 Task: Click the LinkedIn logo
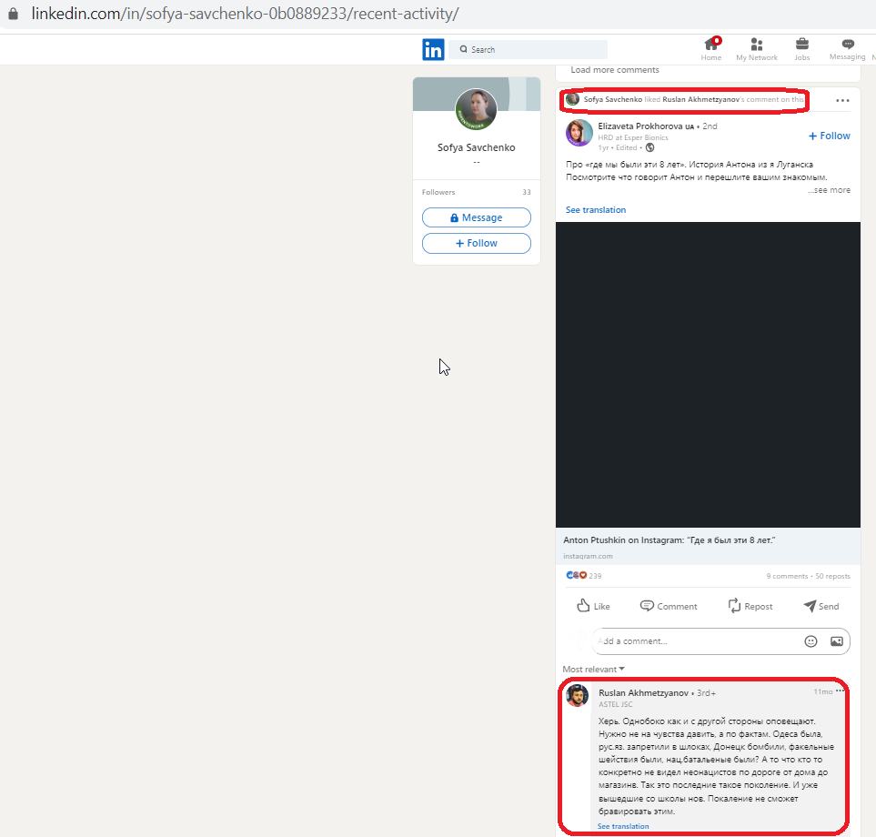(433, 49)
